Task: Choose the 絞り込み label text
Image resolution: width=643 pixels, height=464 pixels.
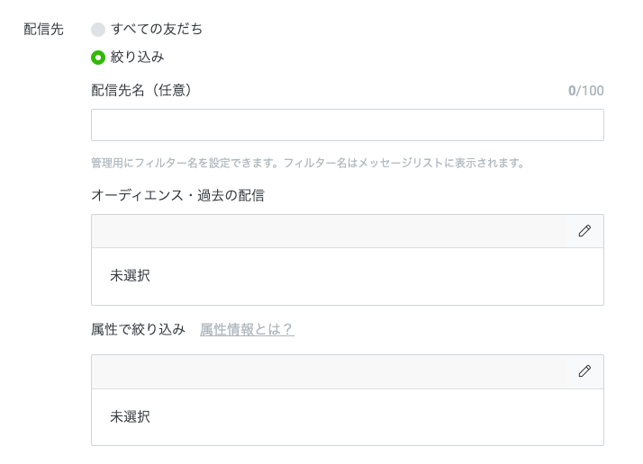Action: pyautogui.click(x=138, y=57)
